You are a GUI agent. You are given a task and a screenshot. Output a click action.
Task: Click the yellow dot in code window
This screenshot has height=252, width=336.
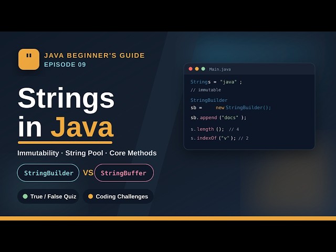(x=197, y=69)
